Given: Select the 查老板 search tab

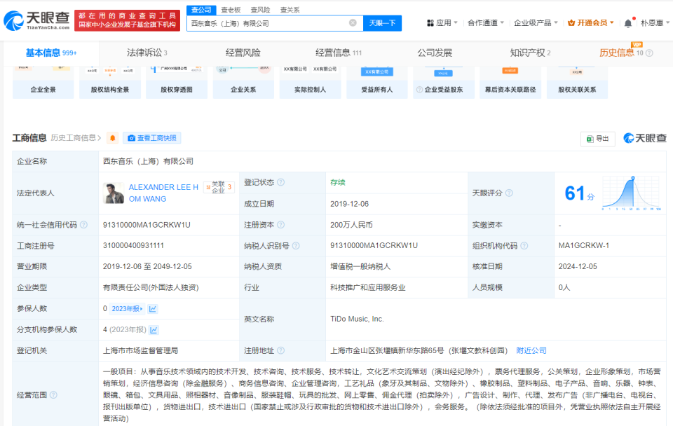Looking at the screenshot, I should pyautogui.click(x=231, y=10).
